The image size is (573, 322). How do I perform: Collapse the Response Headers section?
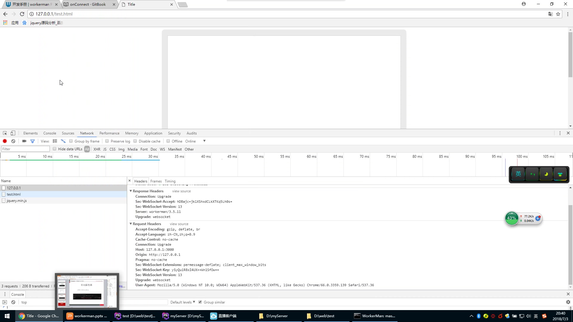[x=130, y=191]
